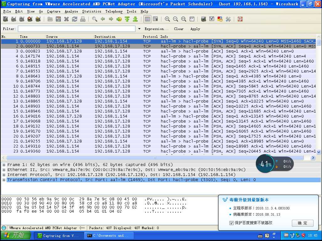This screenshot has height=241, width=322.
Task: Click the red shield tray icon
Action: pos(303,235)
